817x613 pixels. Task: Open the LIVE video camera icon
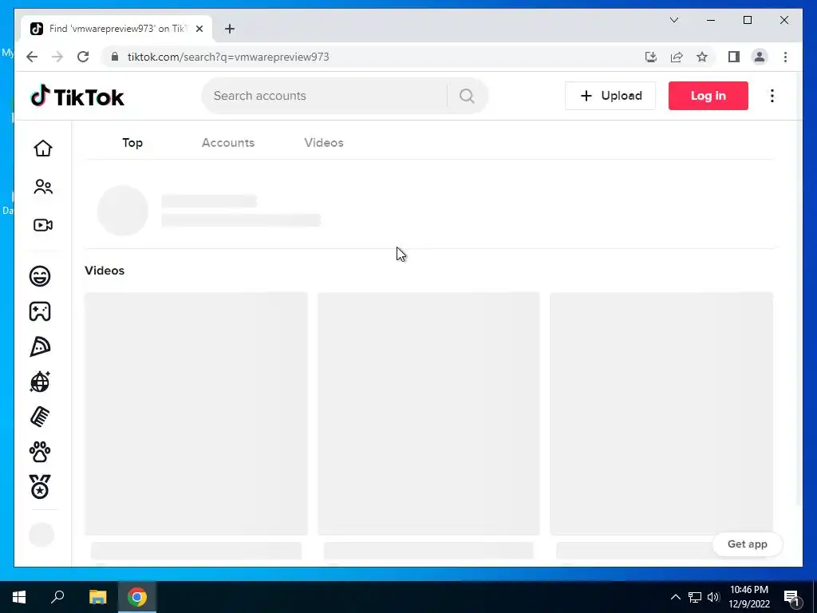43,225
